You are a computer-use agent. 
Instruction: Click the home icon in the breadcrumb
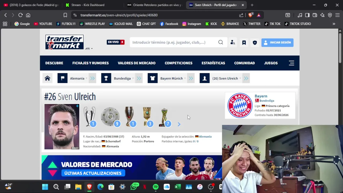coord(47,78)
